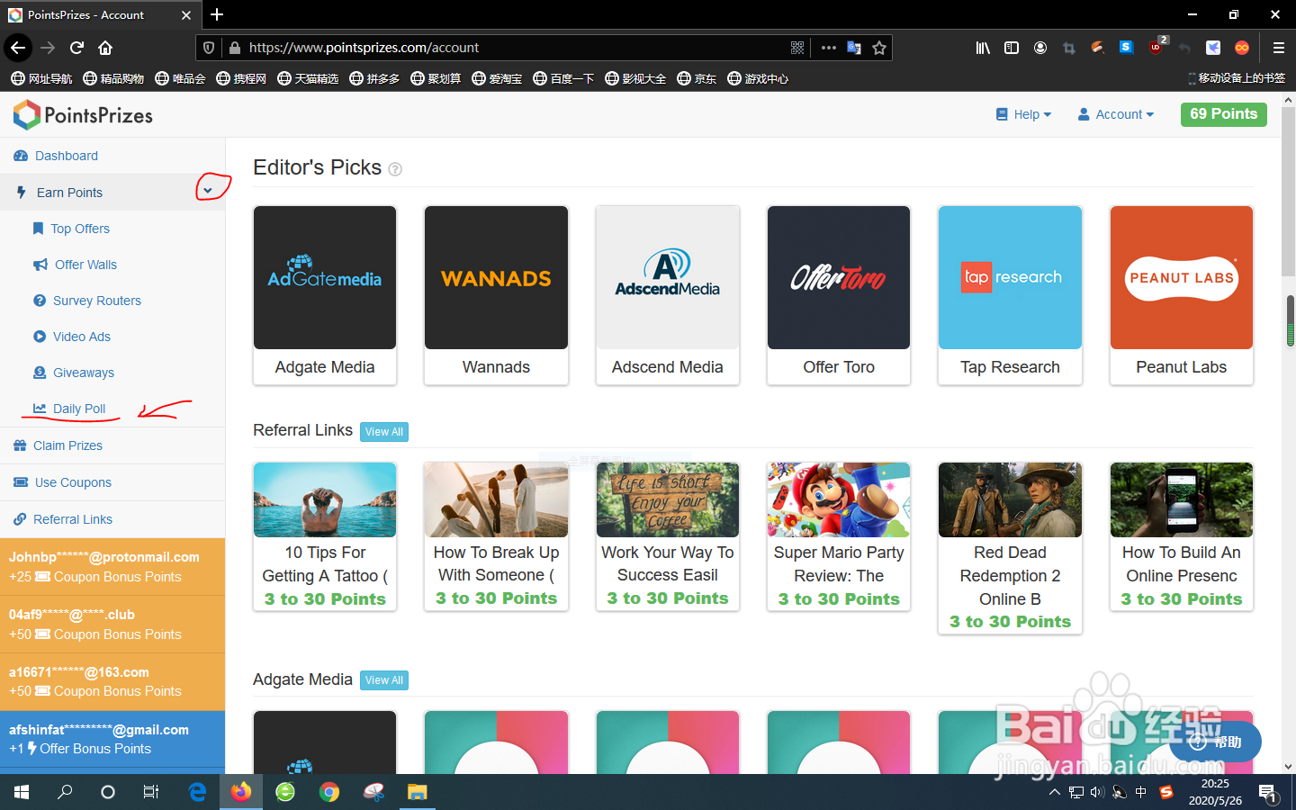Click the PointsPrizes logo
The height and width of the screenshot is (810, 1296).
pos(83,115)
